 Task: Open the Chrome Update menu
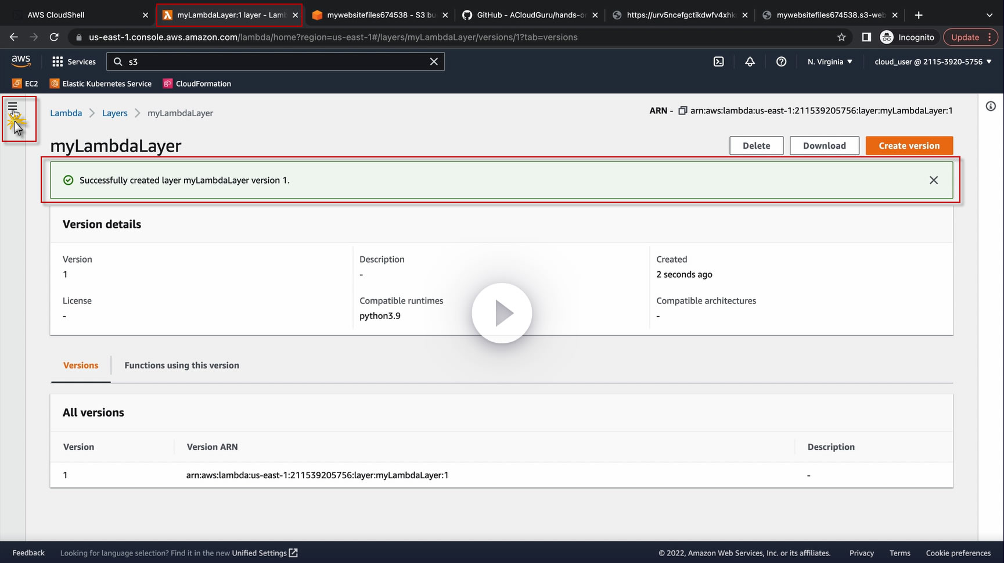click(970, 37)
